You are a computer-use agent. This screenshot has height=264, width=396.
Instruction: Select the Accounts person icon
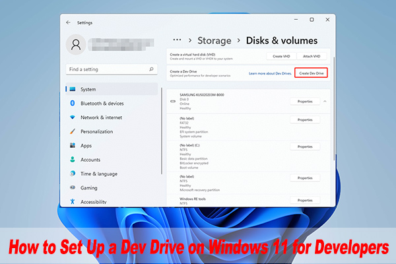pyautogui.click(x=73, y=160)
